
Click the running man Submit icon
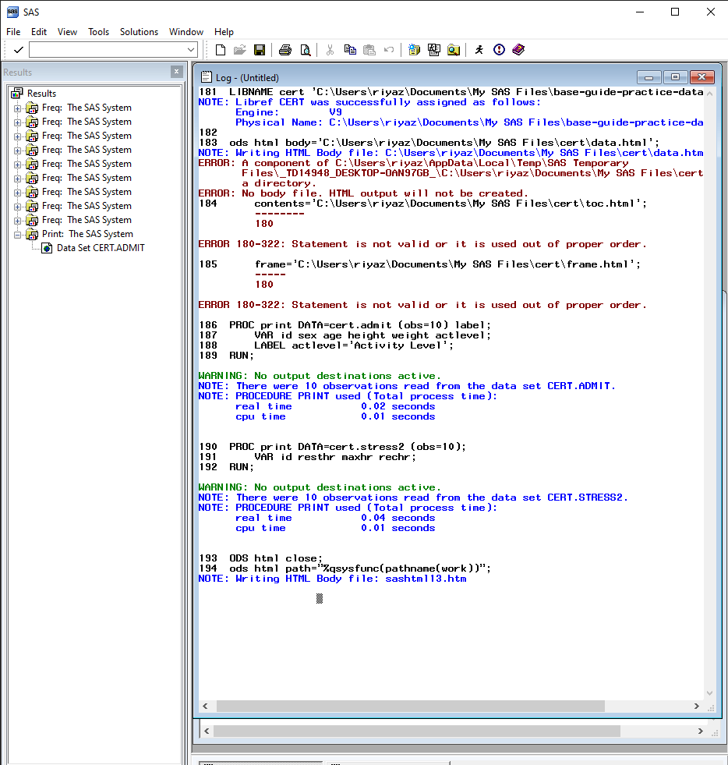point(479,50)
